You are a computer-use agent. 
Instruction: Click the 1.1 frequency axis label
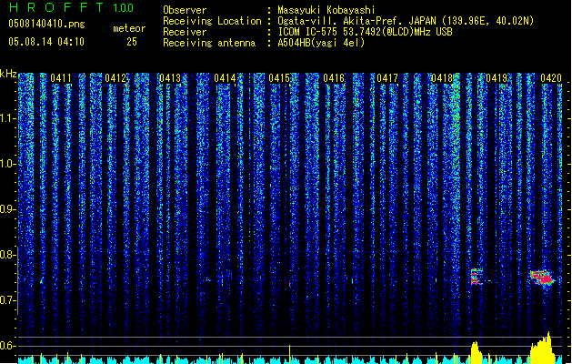point(8,118)
